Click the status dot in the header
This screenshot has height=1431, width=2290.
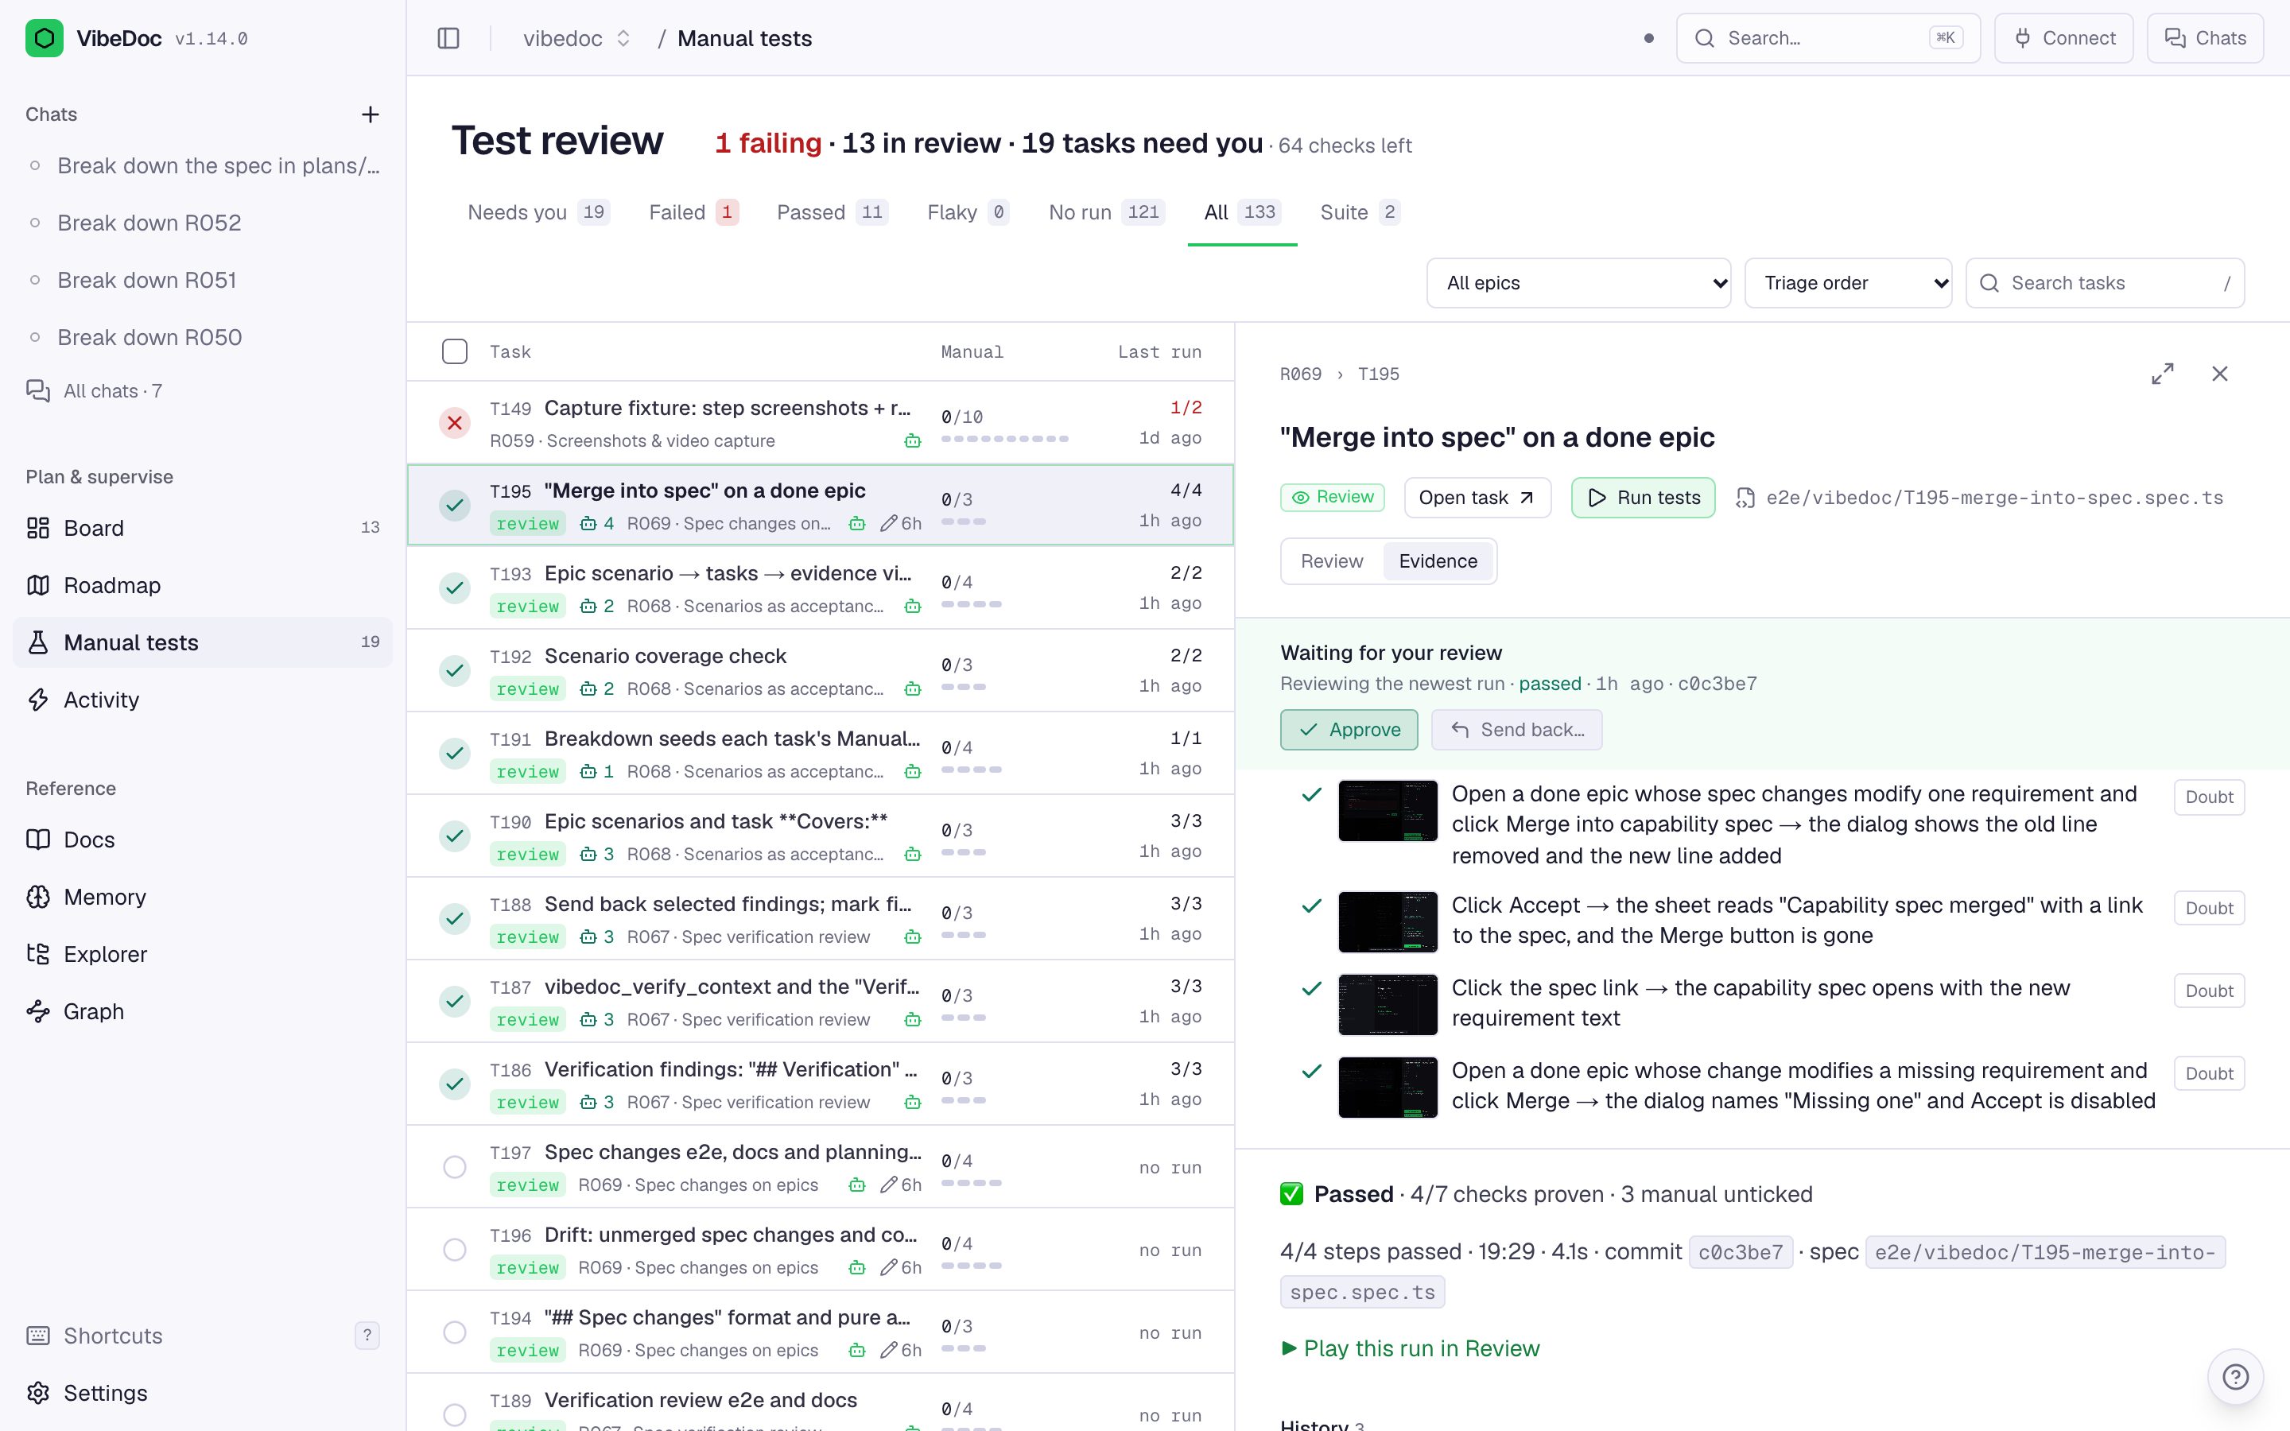pos(1648,38)
